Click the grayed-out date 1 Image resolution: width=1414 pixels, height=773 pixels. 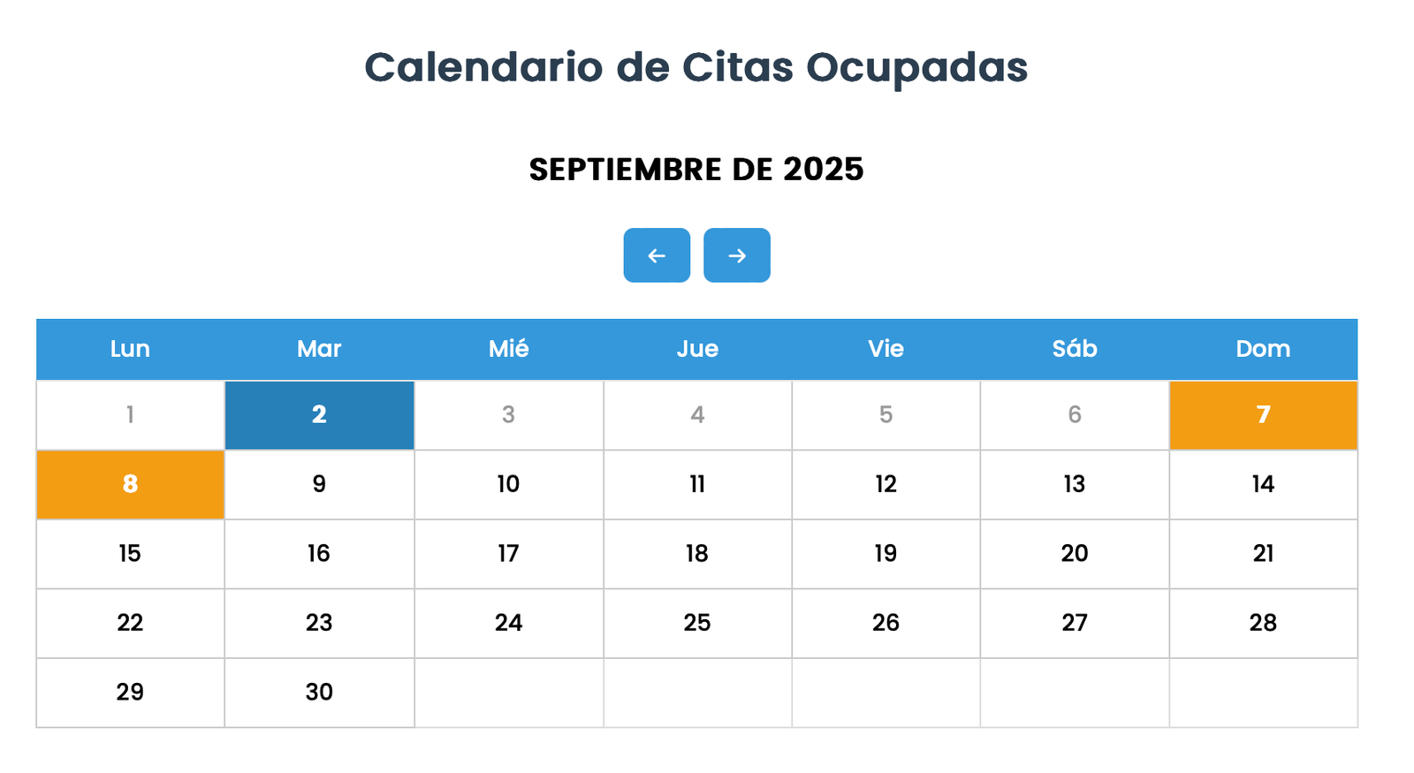(129, 414)
